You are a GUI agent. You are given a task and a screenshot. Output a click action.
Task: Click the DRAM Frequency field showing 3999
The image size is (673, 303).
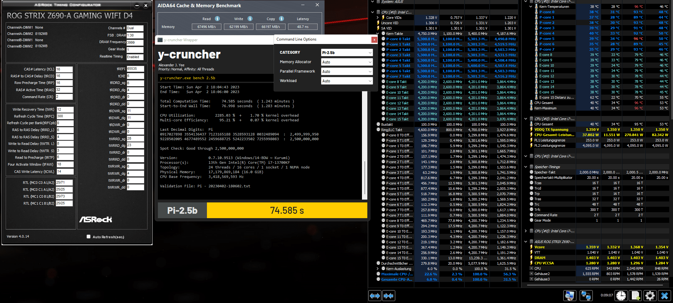135,42
